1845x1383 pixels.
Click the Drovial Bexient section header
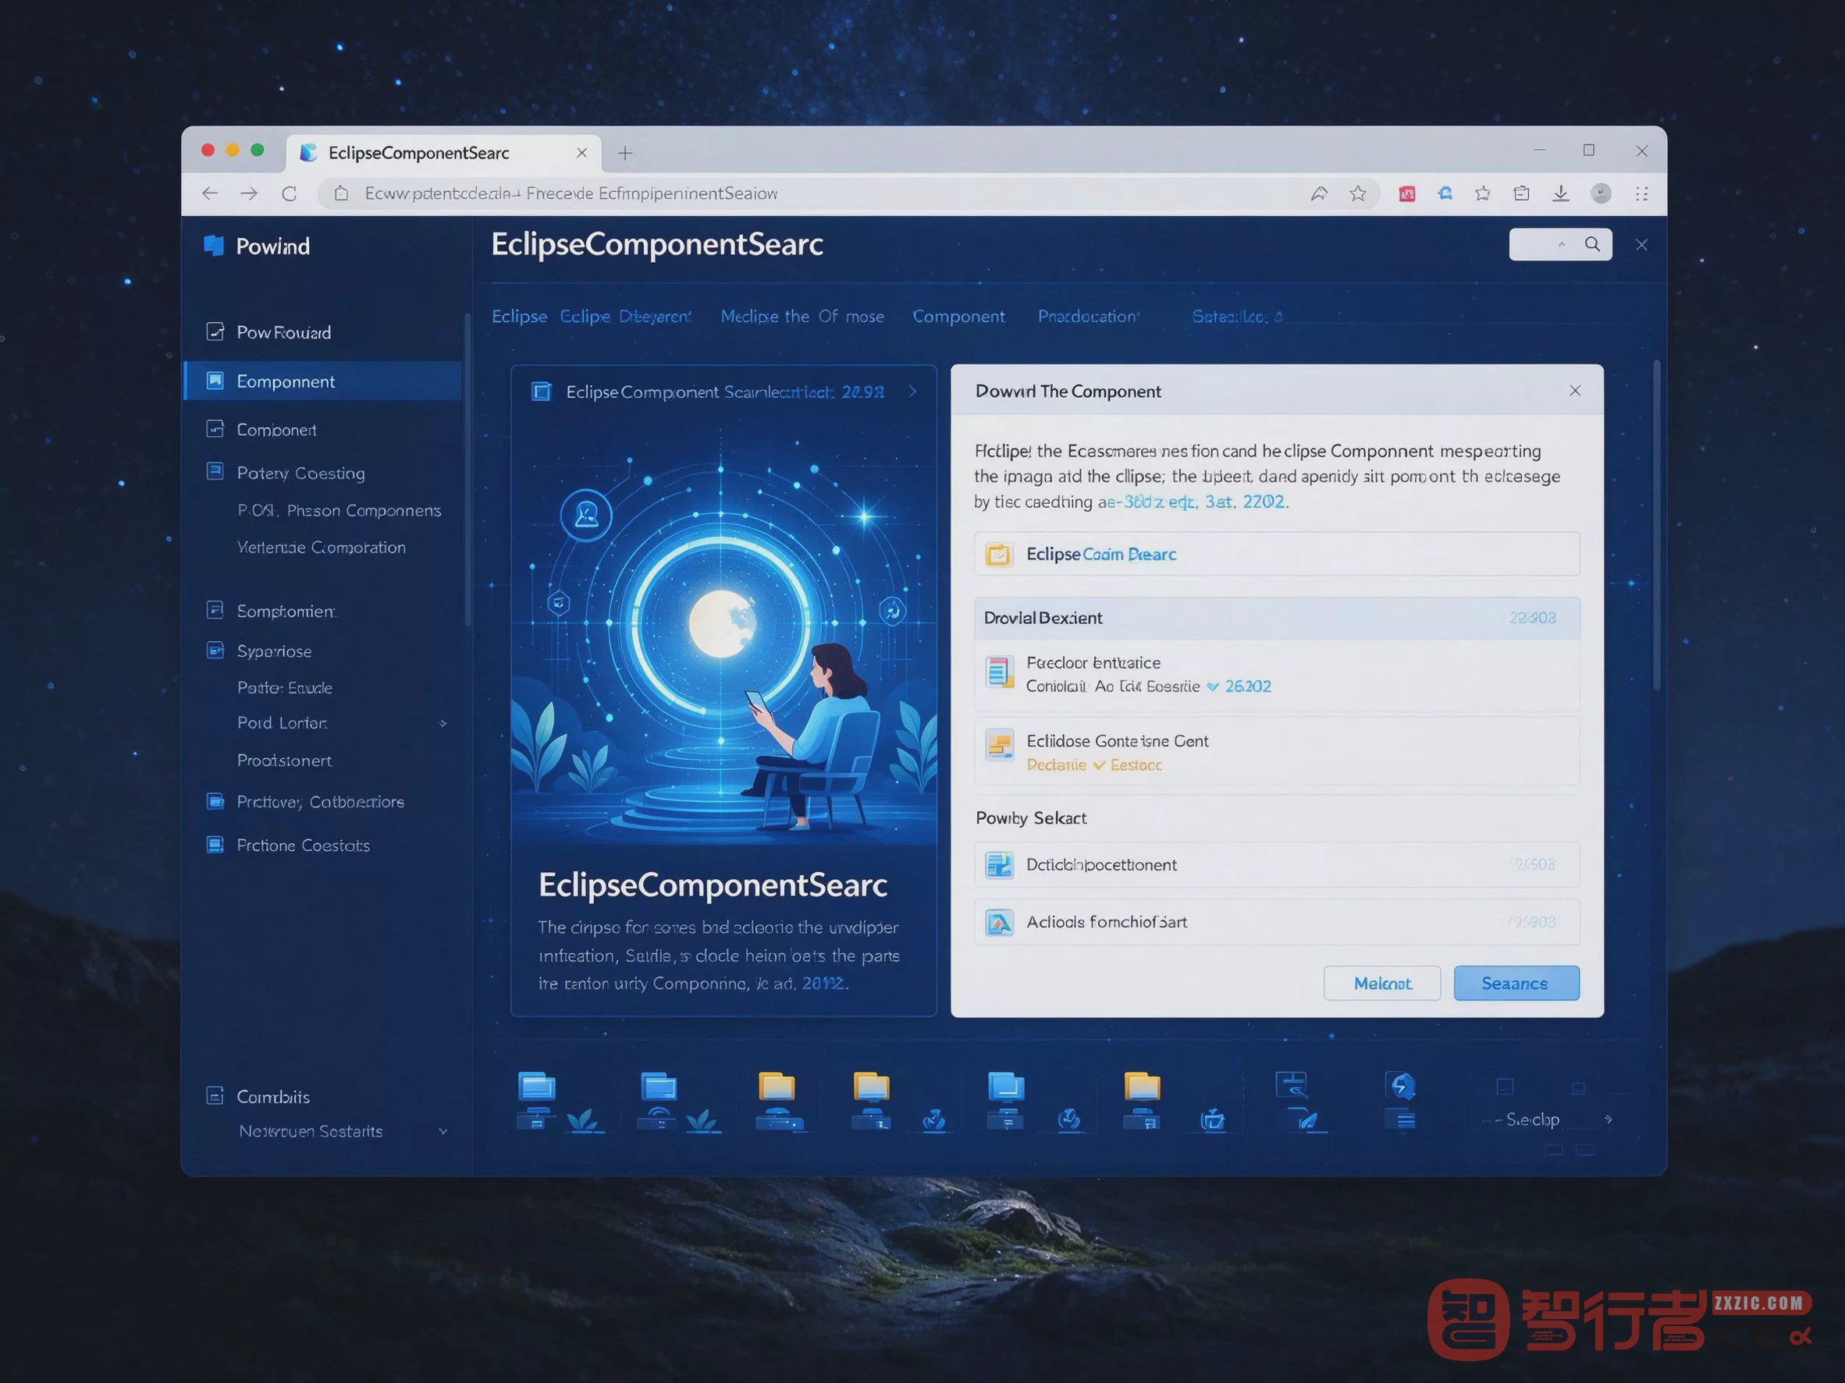click(1277, 618)
